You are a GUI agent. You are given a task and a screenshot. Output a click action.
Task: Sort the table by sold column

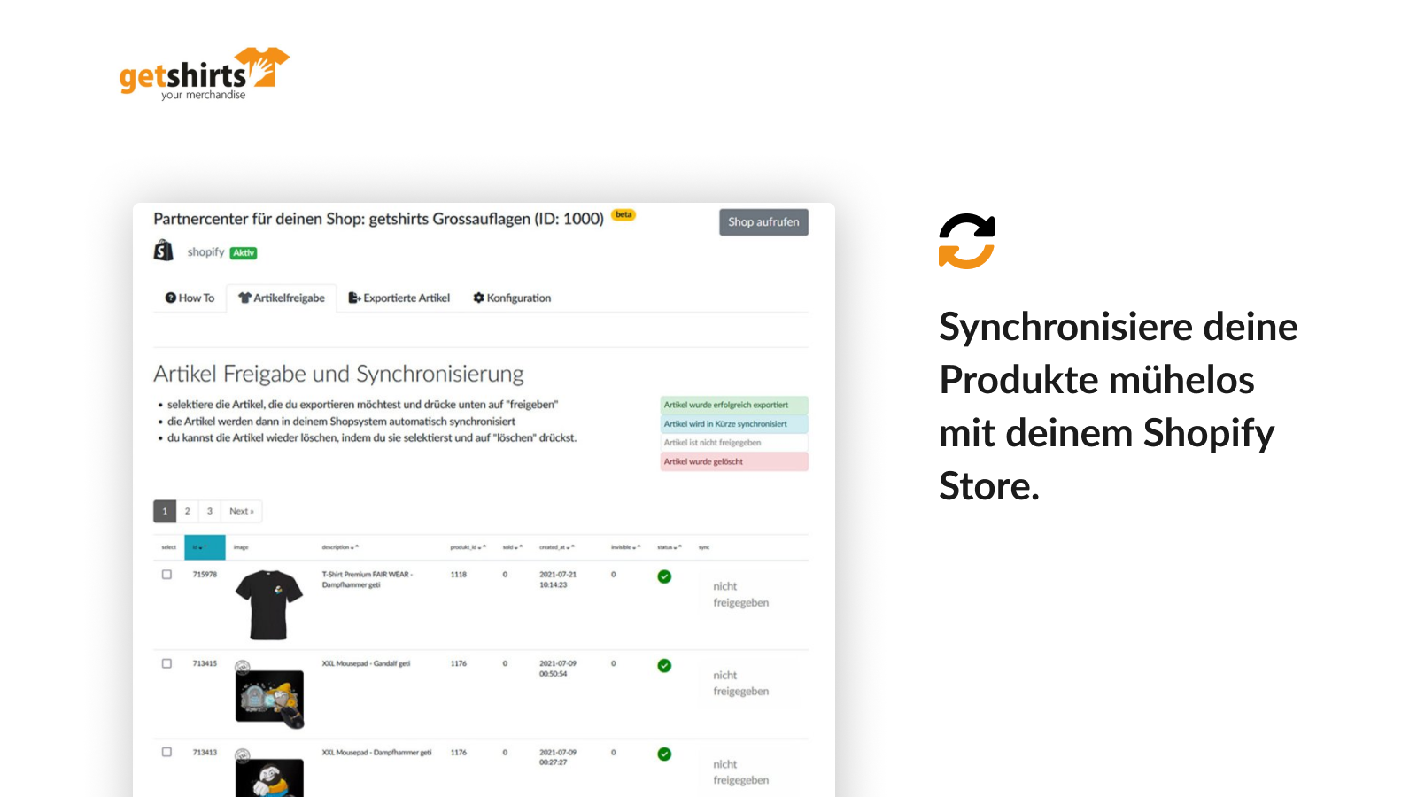(x=513, y=547)
